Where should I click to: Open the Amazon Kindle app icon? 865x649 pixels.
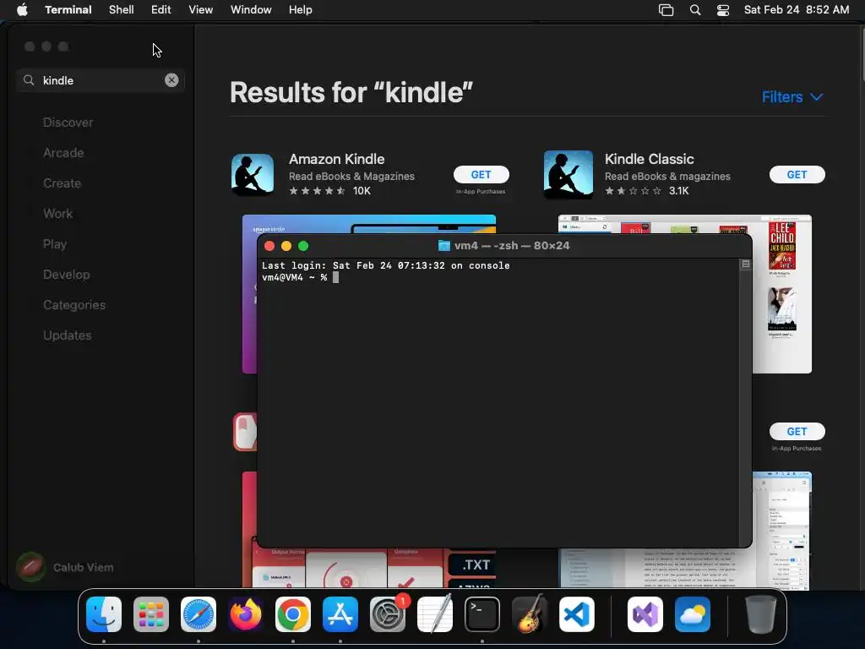coord(252,175)
